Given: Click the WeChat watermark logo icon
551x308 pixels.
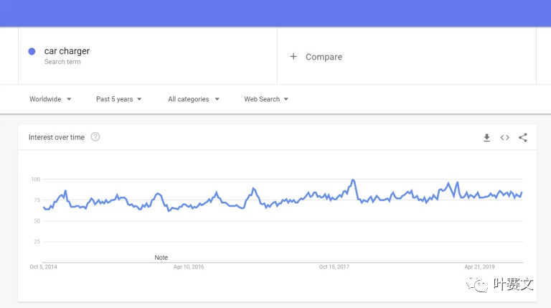Looking at the screenshot, I should coord(476,284).
